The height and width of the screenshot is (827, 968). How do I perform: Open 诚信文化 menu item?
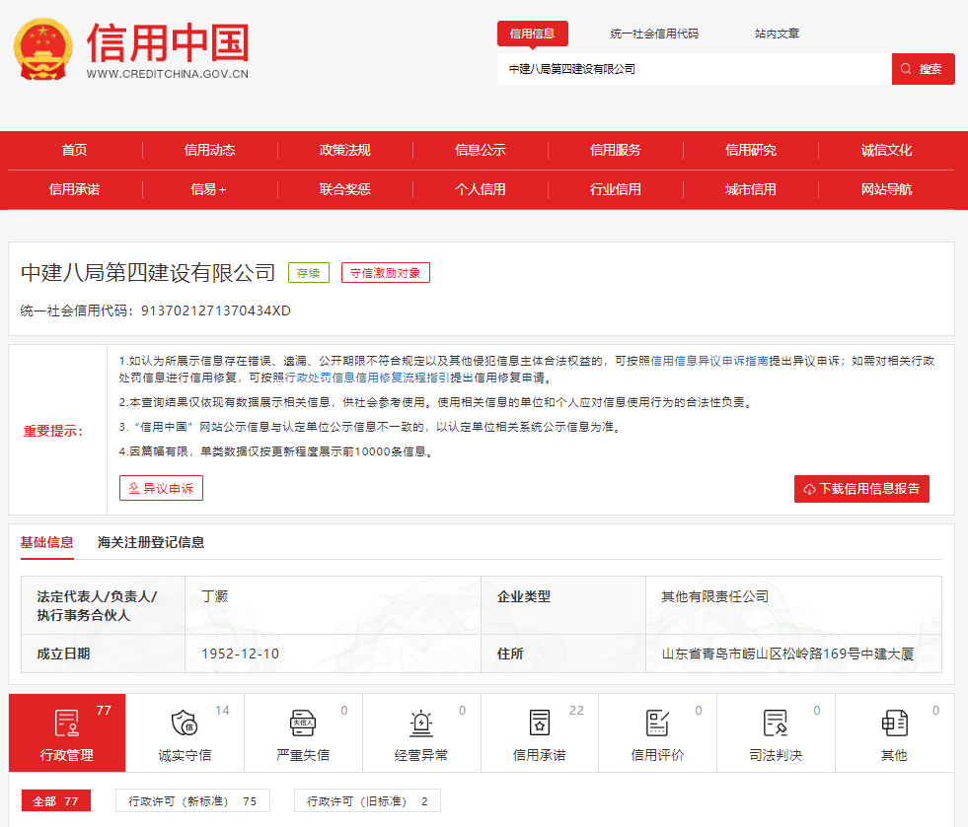tap(886, 150)
